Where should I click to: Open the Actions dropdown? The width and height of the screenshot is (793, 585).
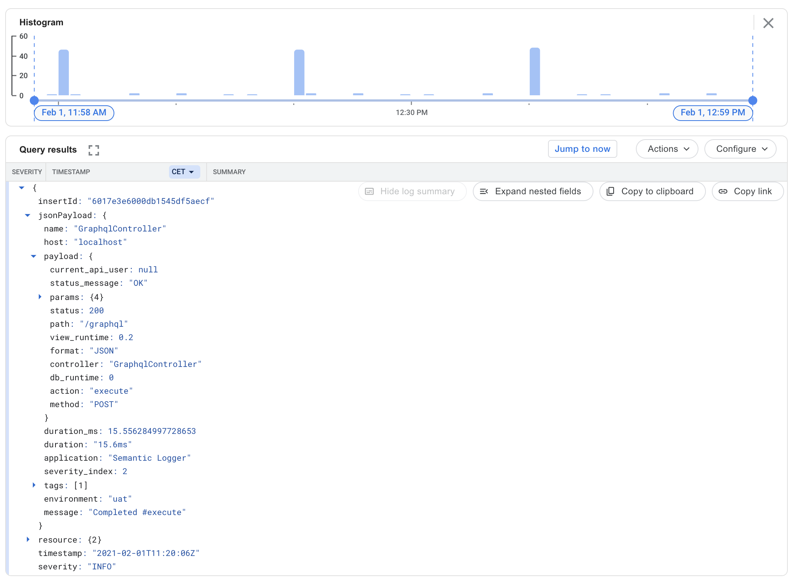coord(667,149)
